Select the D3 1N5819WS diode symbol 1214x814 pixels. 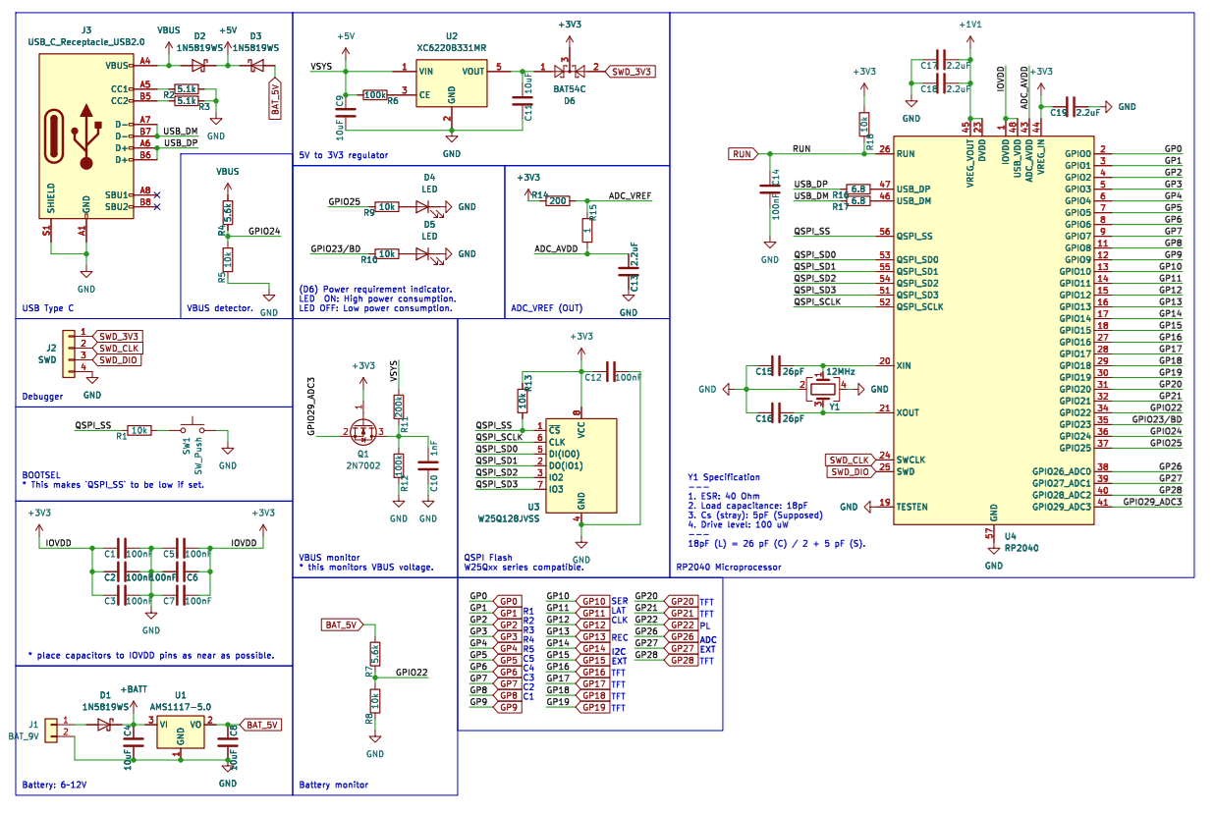tap(257, 65)
